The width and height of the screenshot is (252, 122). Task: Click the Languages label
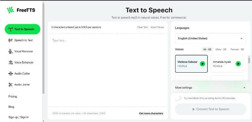tap(182, 28)
